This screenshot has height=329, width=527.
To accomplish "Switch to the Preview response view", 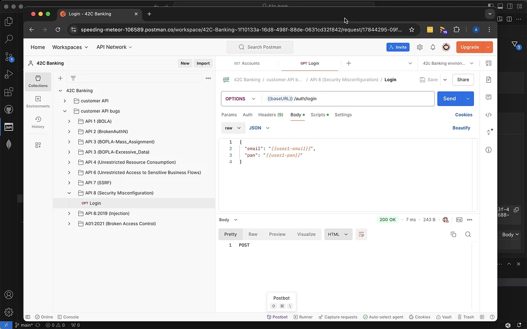I will click(277, 234).
